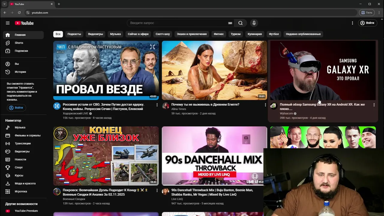
Task: Click the Войти button in header
Action: (x=367, y=23)
